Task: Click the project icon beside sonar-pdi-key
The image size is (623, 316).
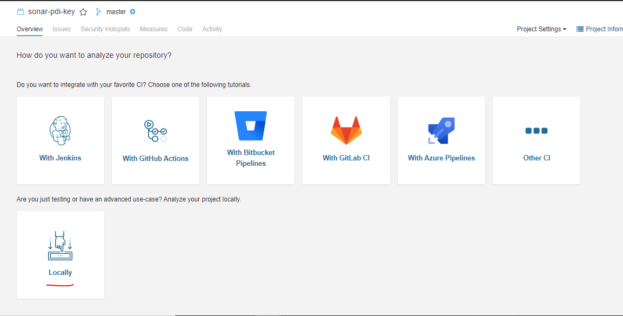Action: point(20,10)
